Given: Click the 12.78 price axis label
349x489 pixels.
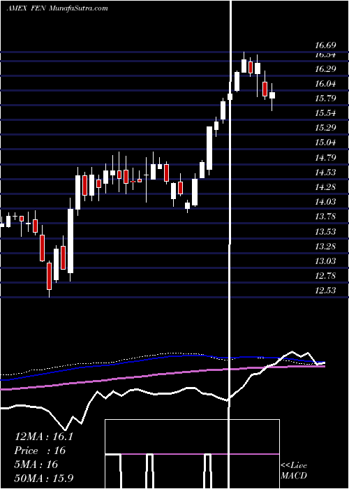Looking at the screenshot, I should 325,276.
